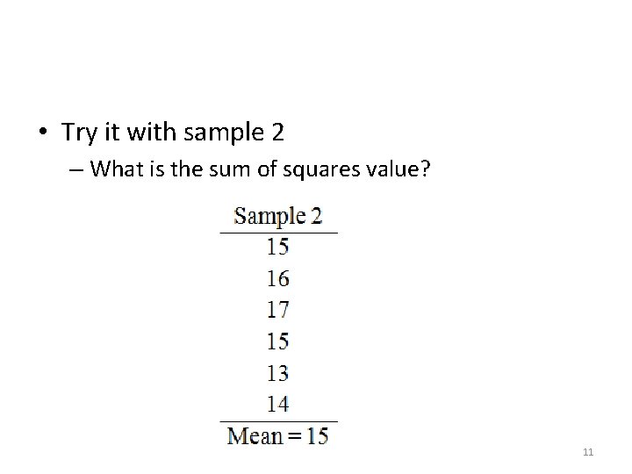632x474 pixels.
Task: Click the word 'sample' in the first bullet
Action: [221, 133]
